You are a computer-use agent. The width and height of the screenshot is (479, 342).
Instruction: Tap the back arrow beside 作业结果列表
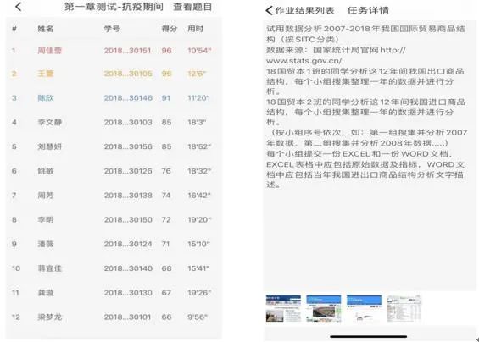pos(269,10)
